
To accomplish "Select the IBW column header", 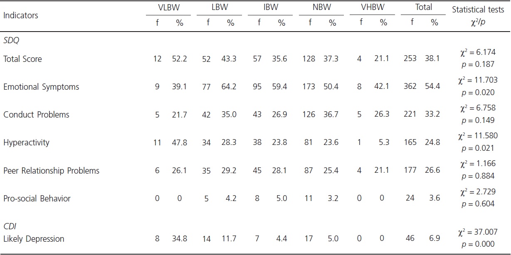I will 271,8.
